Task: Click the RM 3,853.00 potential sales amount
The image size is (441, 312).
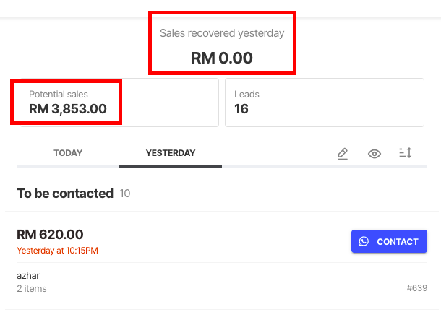Action: point(68,109)
